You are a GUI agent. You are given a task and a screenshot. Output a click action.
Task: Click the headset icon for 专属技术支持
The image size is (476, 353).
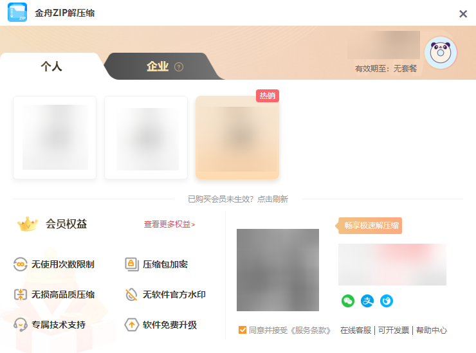pos(21,325)
